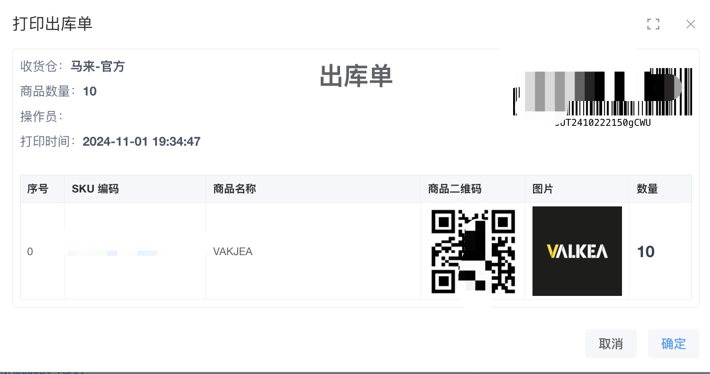Click the dialog title 打印出库单
This screenshot has width=710, height=374.
point(53,24)
